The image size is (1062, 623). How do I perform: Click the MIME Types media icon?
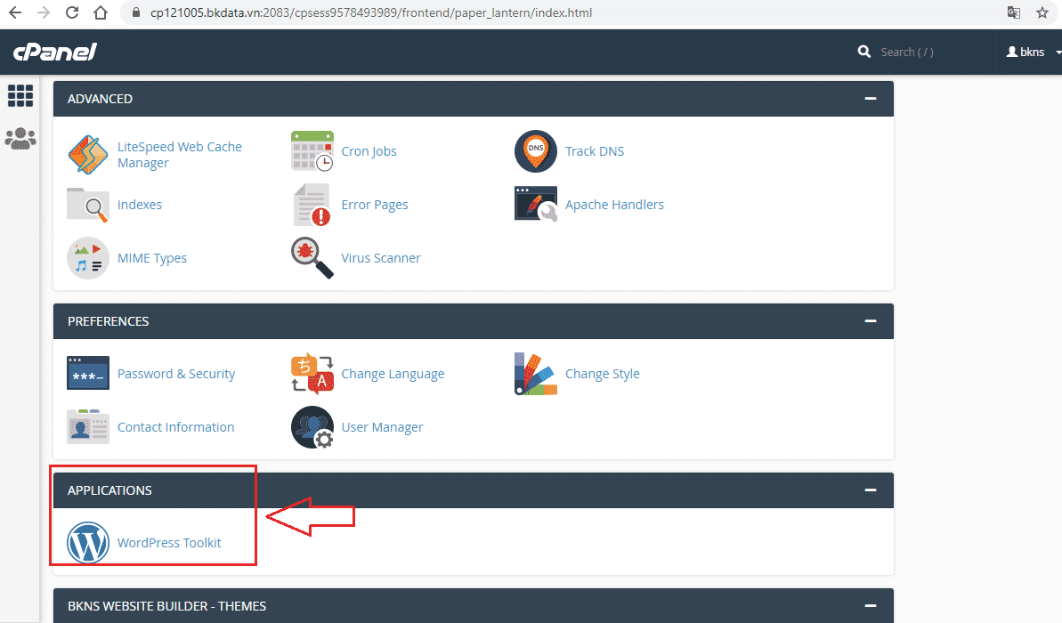click(88, 258)
